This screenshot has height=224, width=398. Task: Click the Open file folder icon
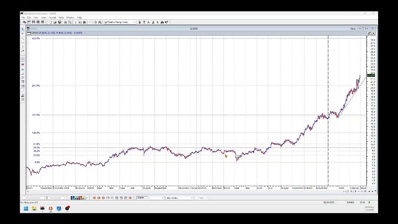(55, 22)
